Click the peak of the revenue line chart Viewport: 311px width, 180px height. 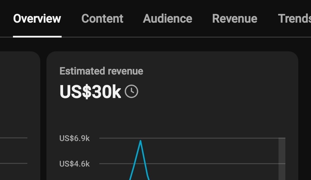pyautogui.click(x=141, y=141)
